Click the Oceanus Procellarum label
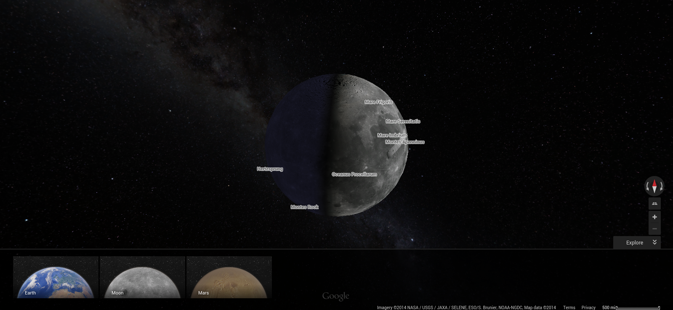Viewport: 673px width, 310px height. coord(354,174)
